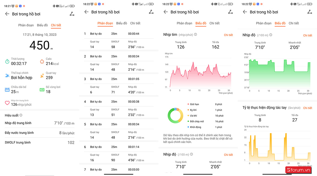Viewport: 317px width, 176px height.
Task: Open Nhịp độ info icon below heart-rate disclaimer text
Action: (191, 154)
